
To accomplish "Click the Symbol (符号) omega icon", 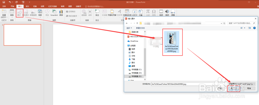I will 154,13.
